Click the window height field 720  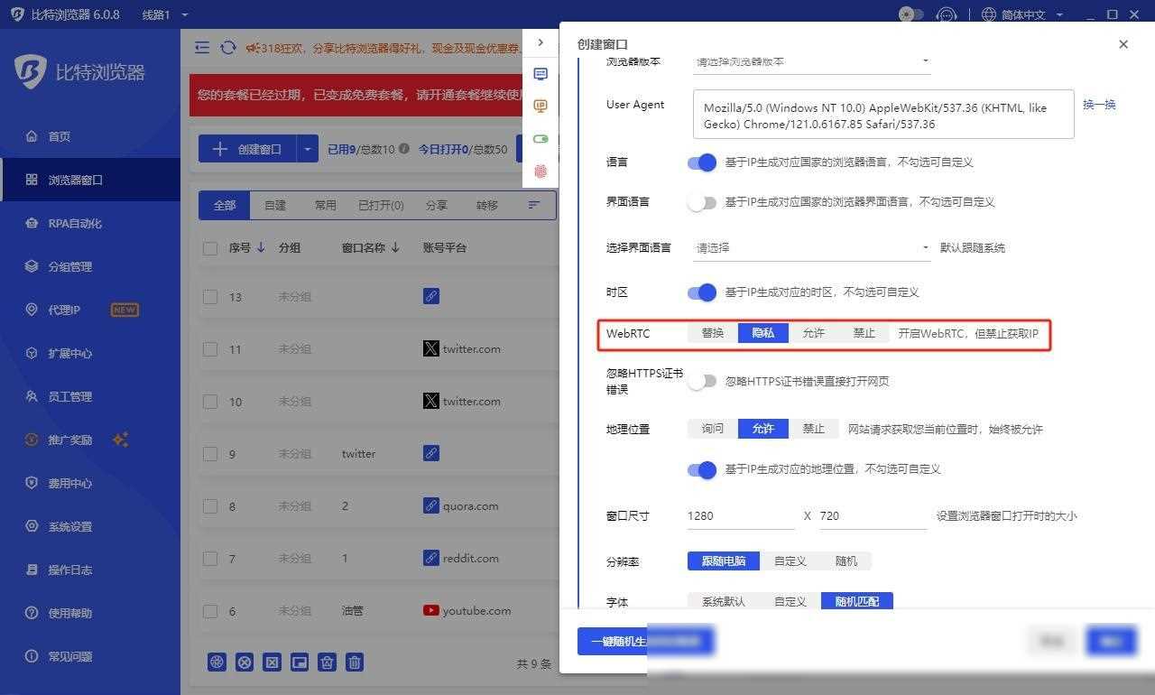pos(873,516)
